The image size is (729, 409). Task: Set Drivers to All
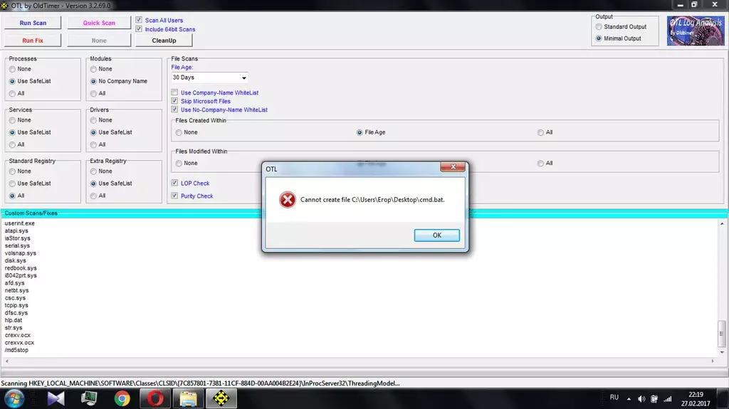point(93,144)
